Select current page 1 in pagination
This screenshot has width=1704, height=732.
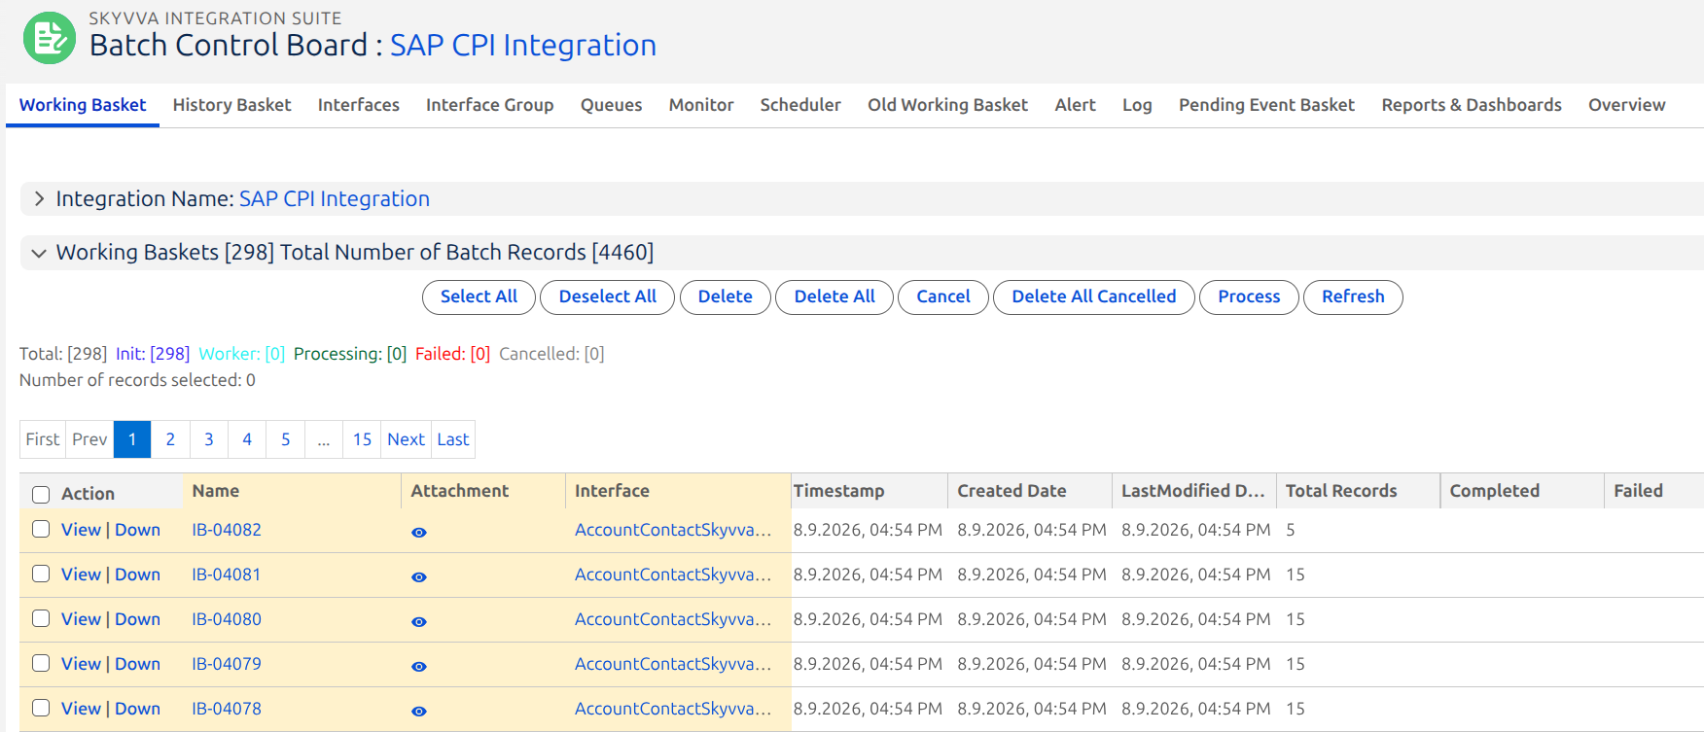tap(132, 439)
